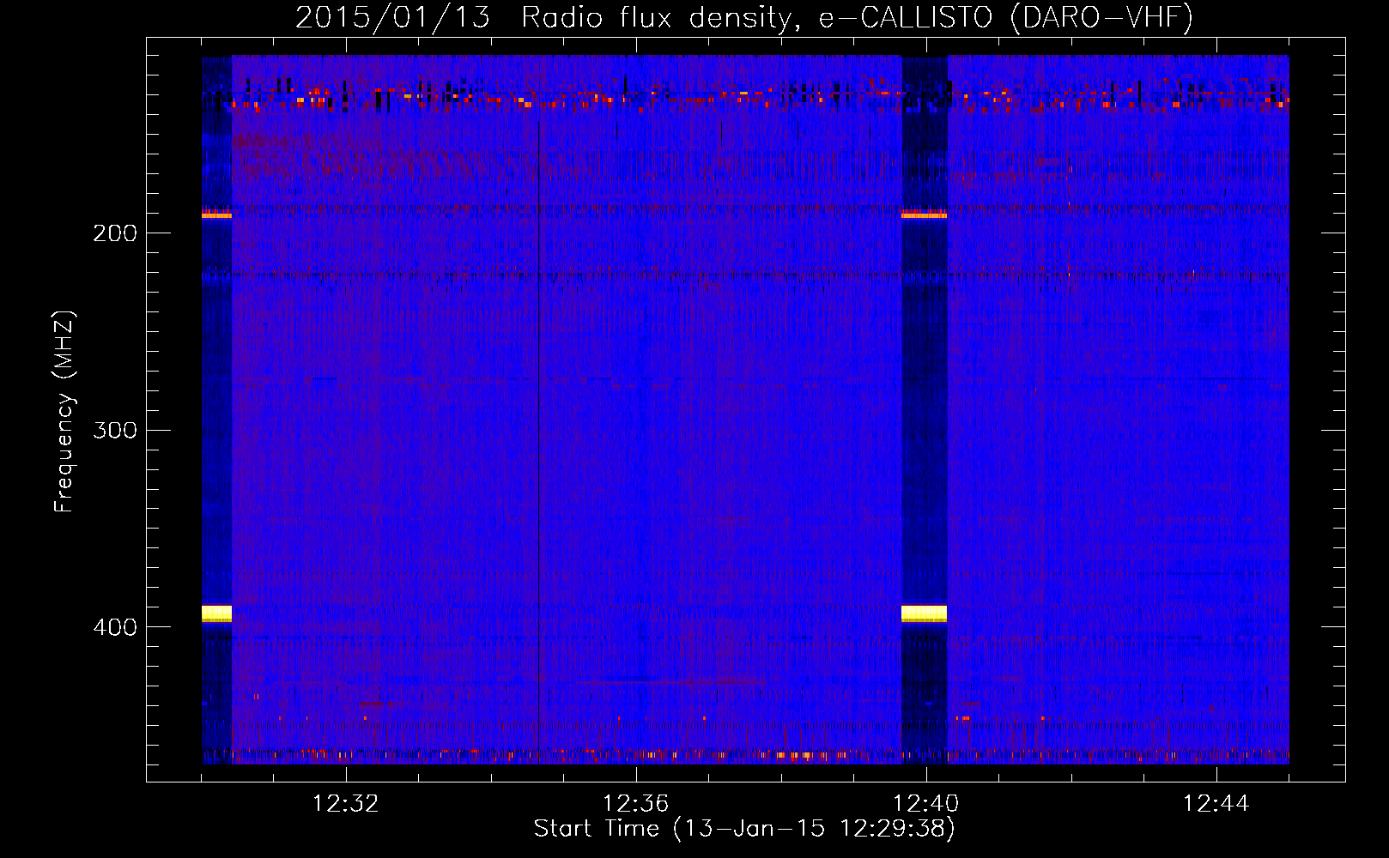The image size is (1389, 858).
Task: Click the 12:40 time tick label
Action: click(x=925, y=804)
